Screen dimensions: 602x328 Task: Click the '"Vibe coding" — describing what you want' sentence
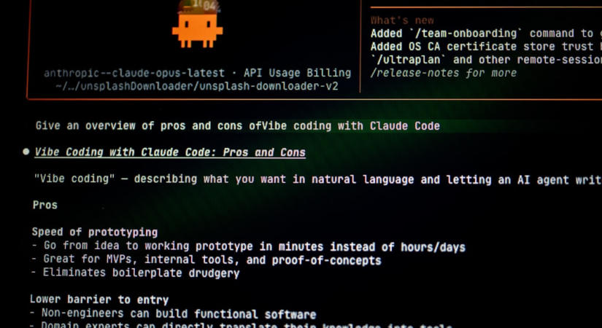point(318,179)
